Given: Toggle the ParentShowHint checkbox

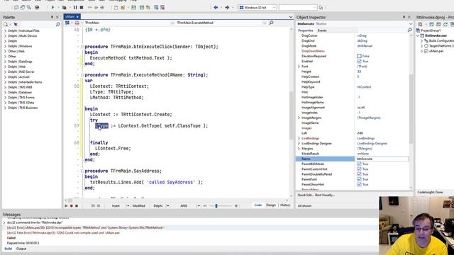Looking at the screenshot, I should [359, 184].
